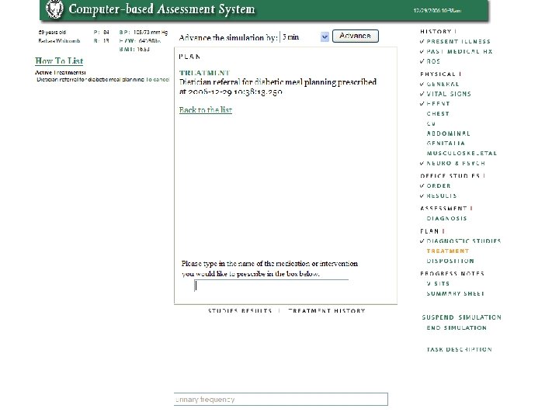Open Diagnostic Studies under Plan

464,241
